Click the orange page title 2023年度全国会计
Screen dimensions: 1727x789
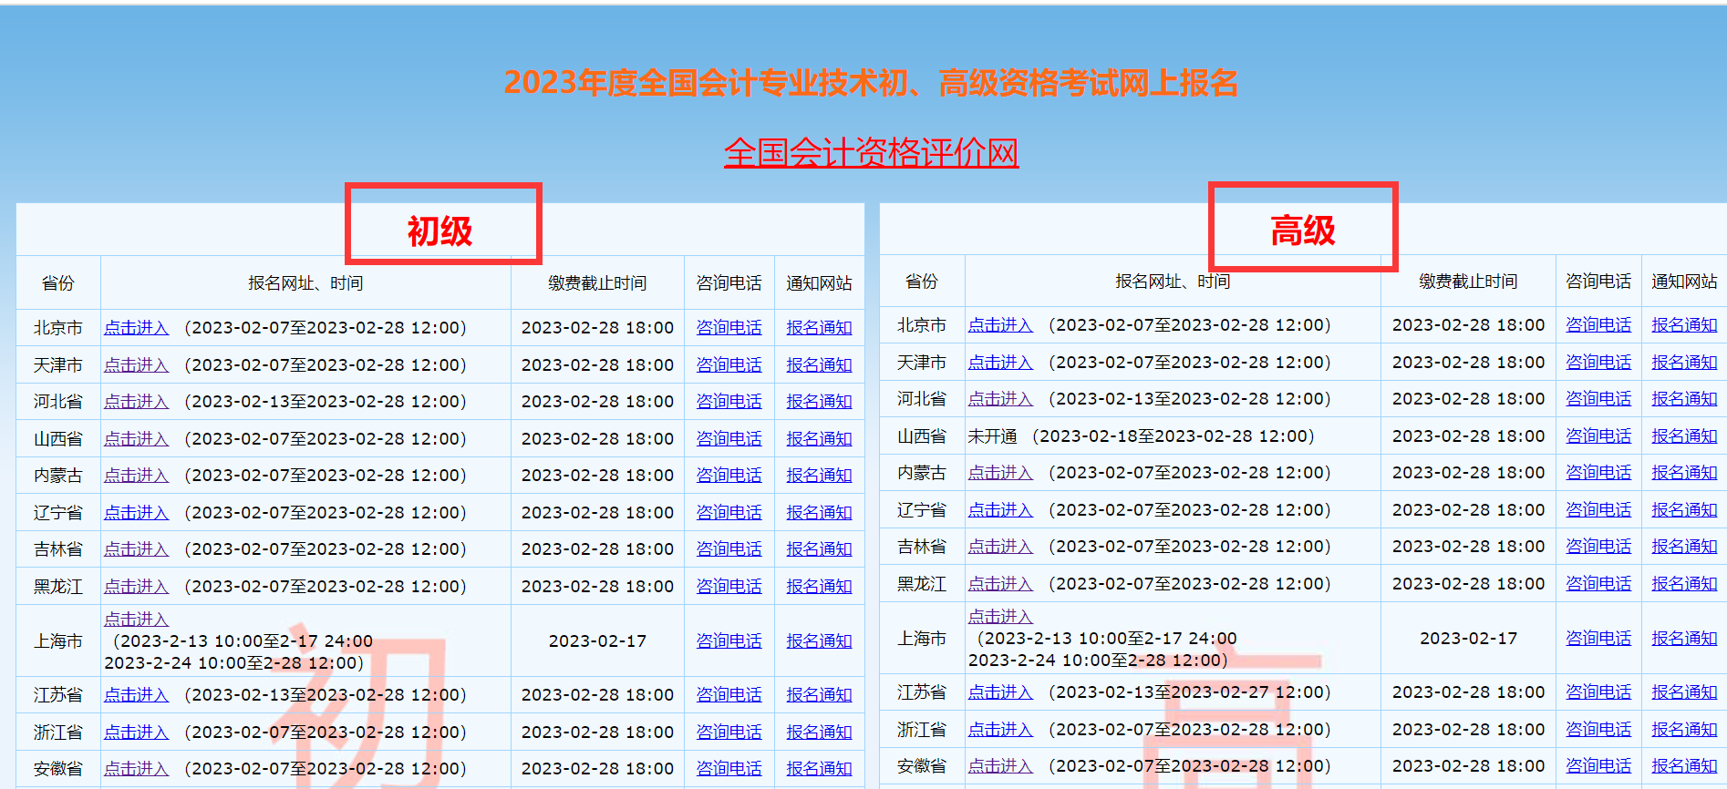coord(871,83)
